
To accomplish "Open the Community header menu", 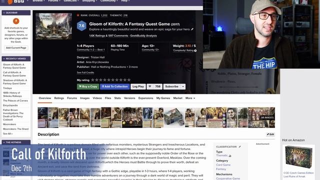I will pos(109,1).
